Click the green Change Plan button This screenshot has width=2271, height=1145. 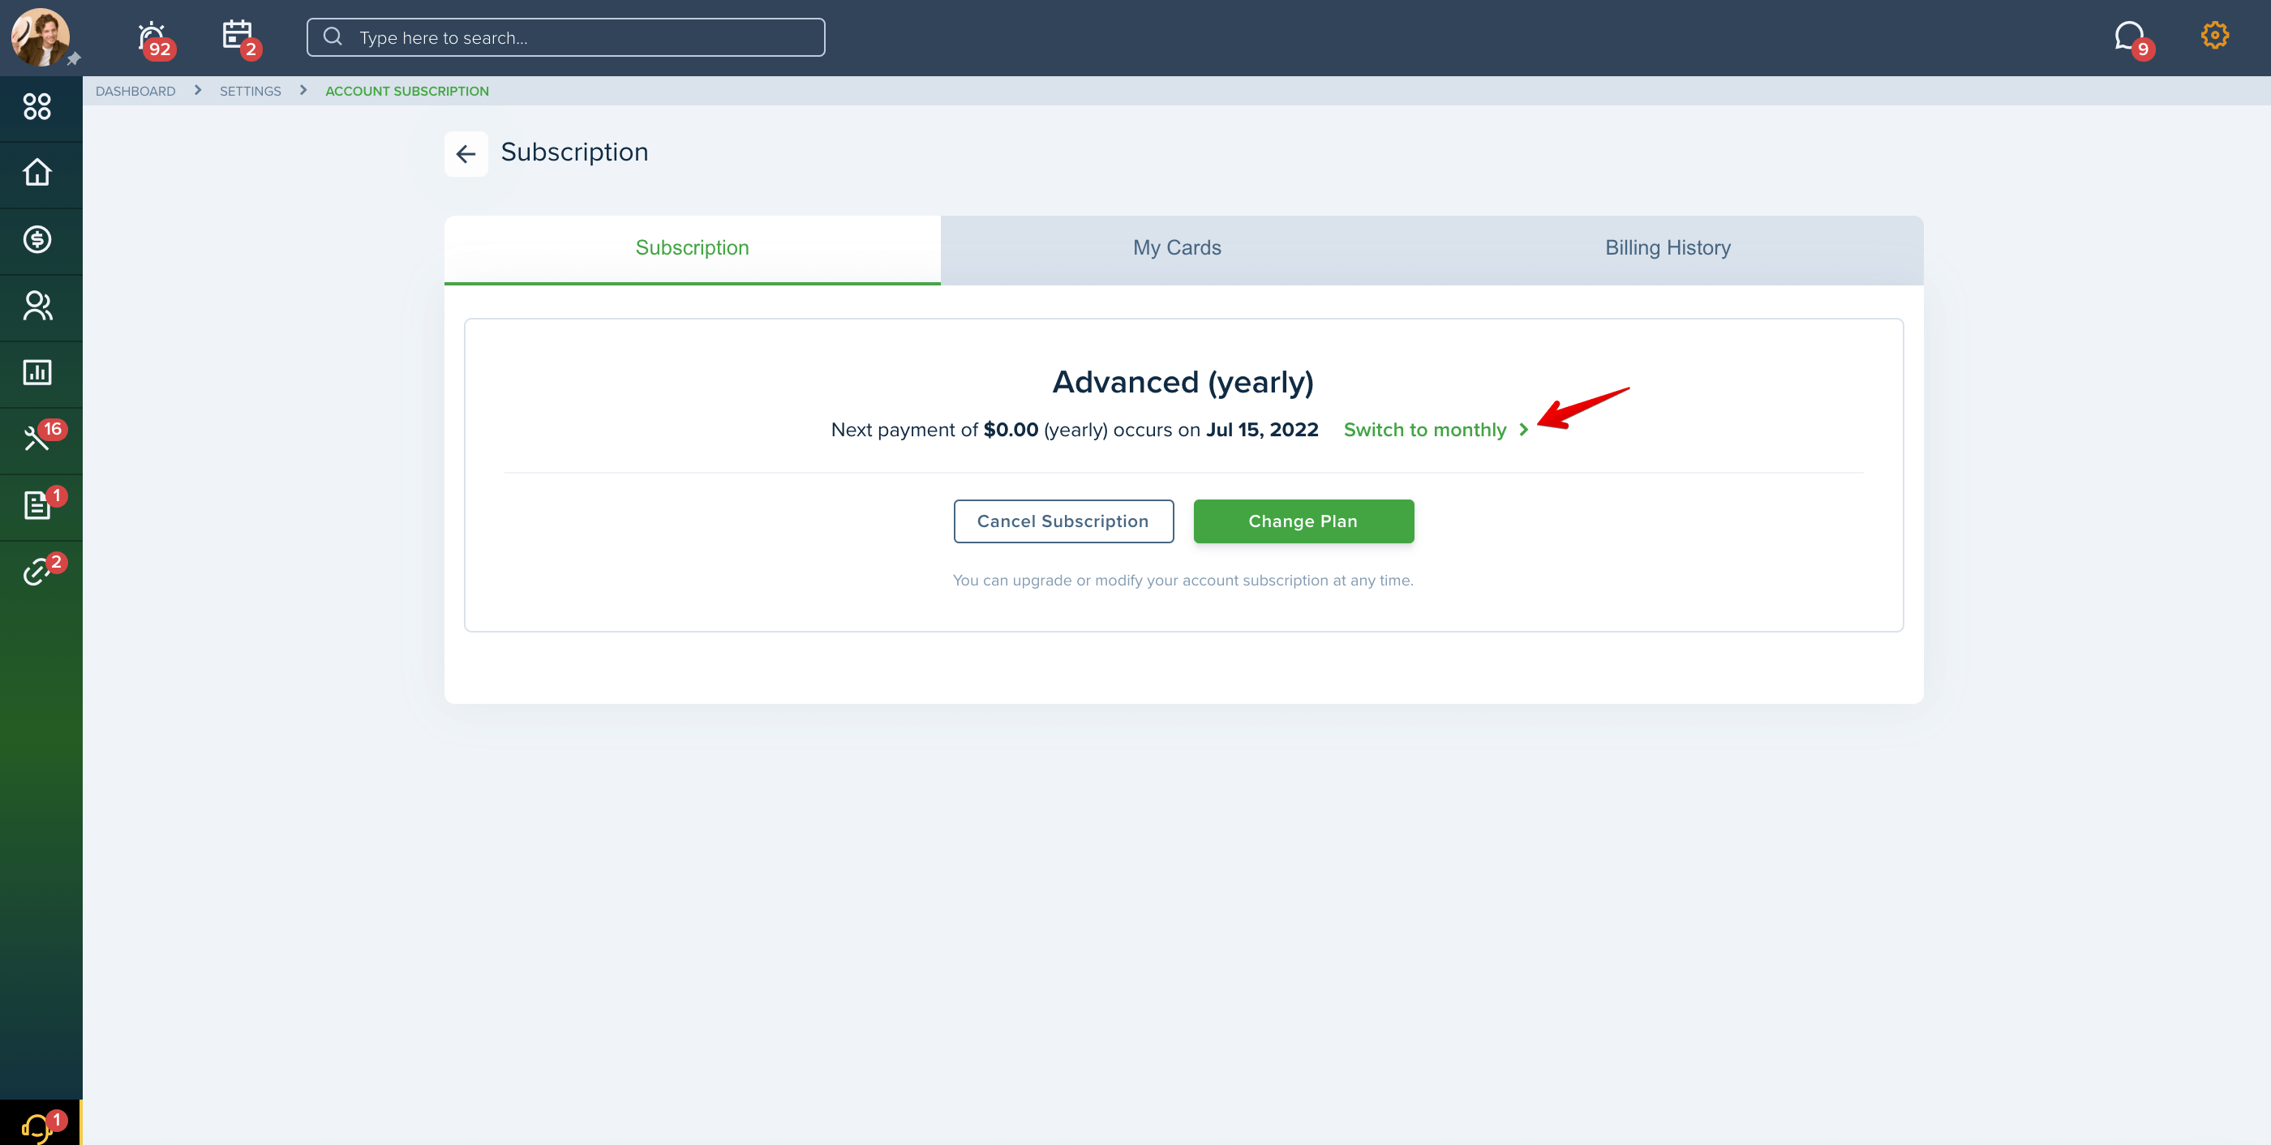[1303, 521]
